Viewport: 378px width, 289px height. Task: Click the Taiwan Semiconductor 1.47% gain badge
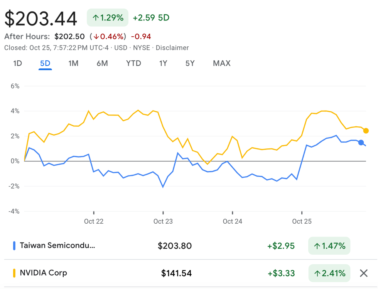coord(329,246)
